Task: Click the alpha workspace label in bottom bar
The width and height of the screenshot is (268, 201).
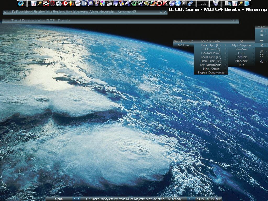Action: 59,199
